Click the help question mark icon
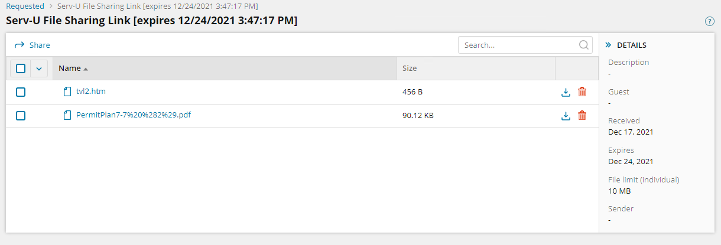Viewport: 721px width, 245px height. pos(710,21)
